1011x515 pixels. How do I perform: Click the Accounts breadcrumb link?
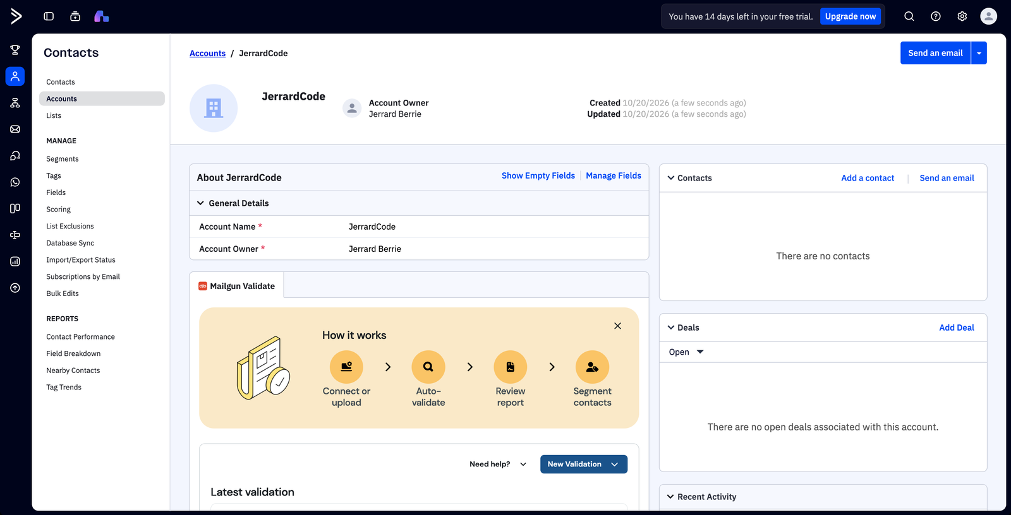[x=207, y=53]
